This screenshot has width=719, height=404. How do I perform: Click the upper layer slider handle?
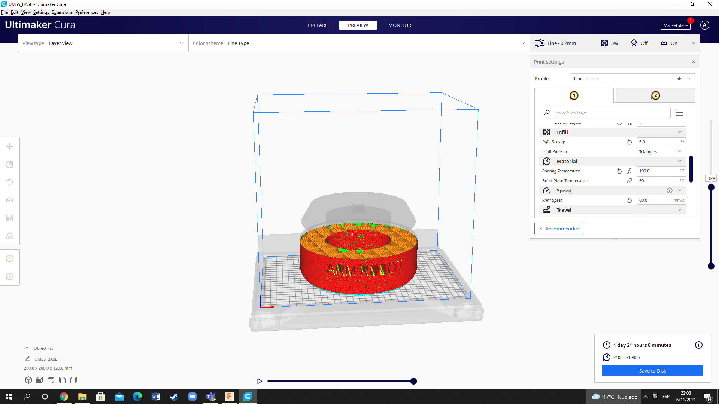711,187
